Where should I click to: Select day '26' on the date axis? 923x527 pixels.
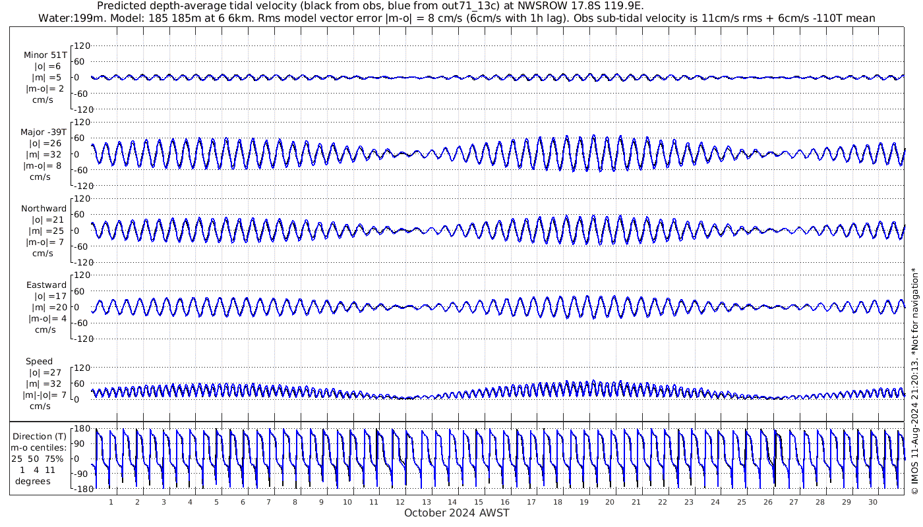click(x=767, y=502)
